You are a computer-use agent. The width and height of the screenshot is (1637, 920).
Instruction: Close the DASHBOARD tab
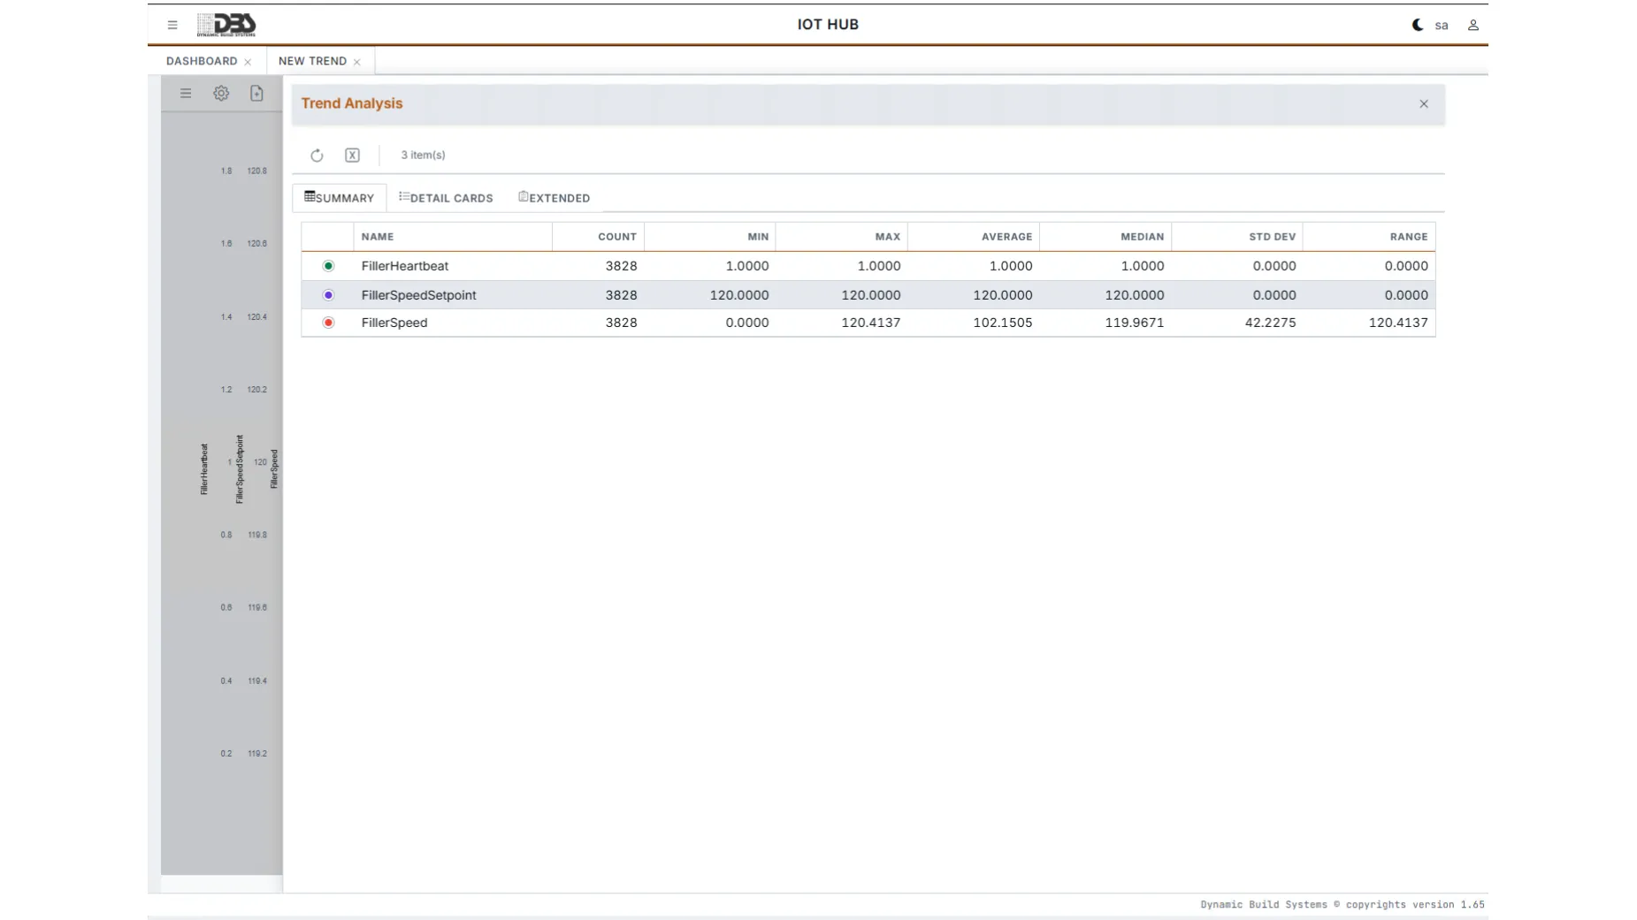point(248,62)
